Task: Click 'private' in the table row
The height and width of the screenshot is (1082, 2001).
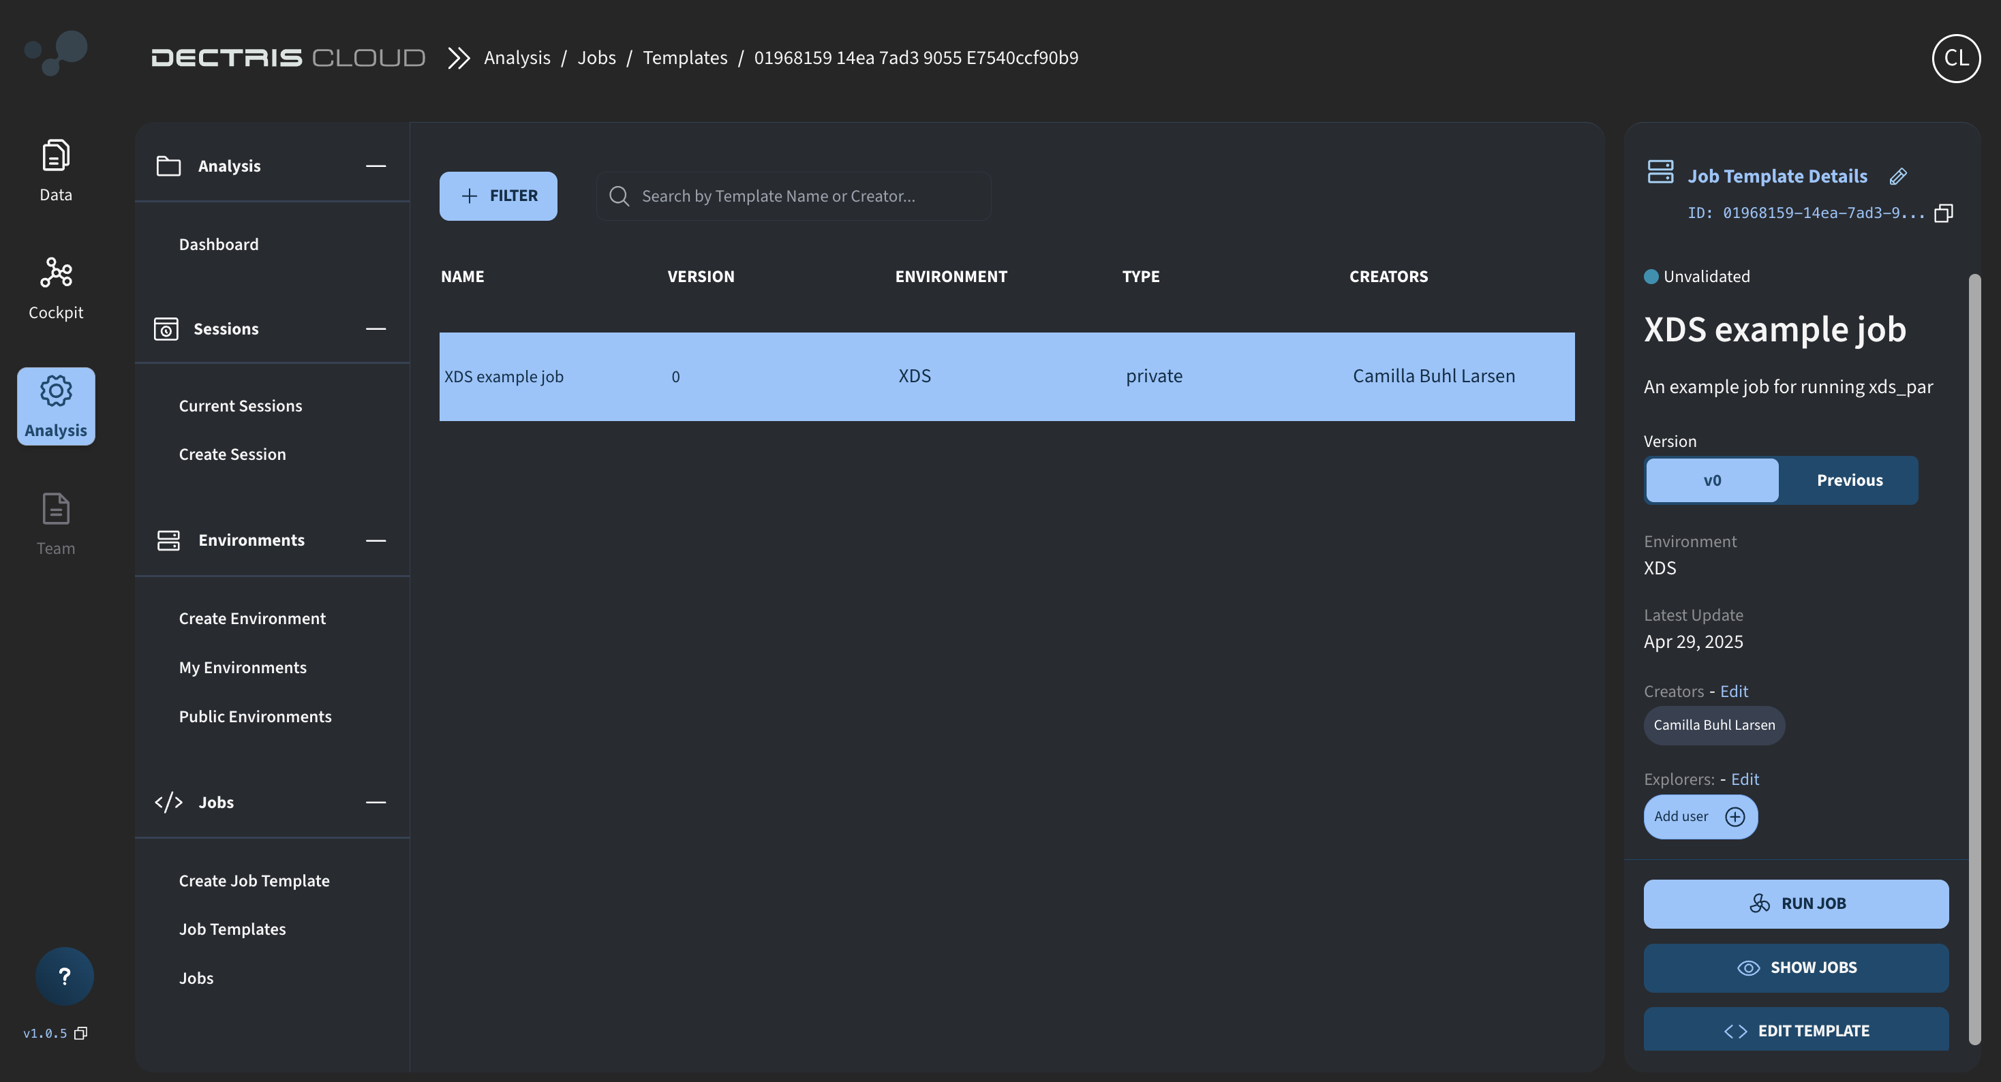Action: pos(1154,377)
